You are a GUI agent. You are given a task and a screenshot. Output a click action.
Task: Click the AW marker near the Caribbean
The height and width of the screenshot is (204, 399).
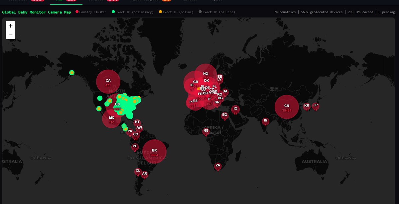click(139, 128)
